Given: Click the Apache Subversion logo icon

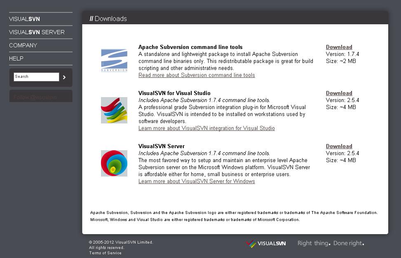Looking at the screenshot, I should point(114,60).
